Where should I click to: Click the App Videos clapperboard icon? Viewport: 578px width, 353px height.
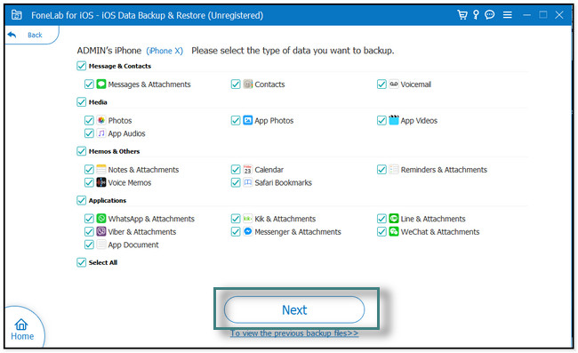tap(394, 120)
